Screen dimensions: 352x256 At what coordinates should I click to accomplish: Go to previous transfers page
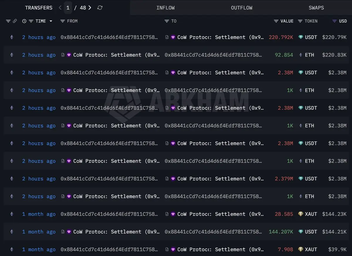[x=60, y=8]
